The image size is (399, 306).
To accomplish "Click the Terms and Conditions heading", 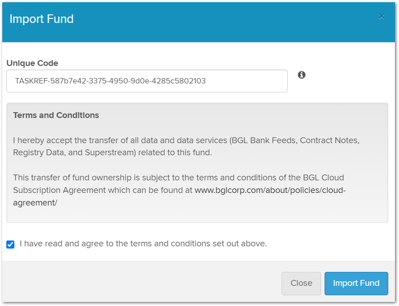I will (56, 115).
